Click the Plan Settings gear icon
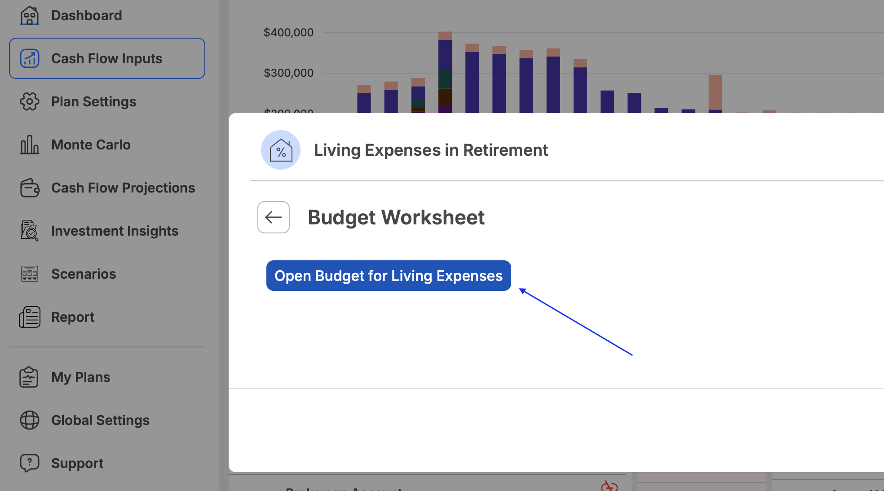Image resolution: width=884 pixels, height=491 pixels. 30,101
